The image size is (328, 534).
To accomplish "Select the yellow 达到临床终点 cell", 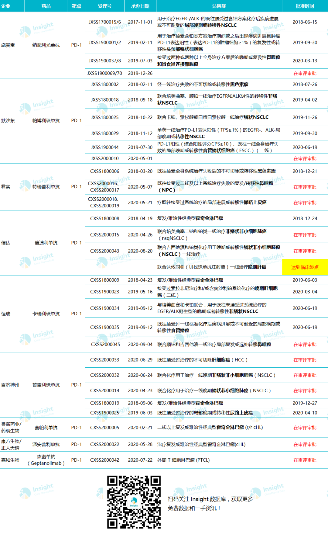I will (305, 267).
